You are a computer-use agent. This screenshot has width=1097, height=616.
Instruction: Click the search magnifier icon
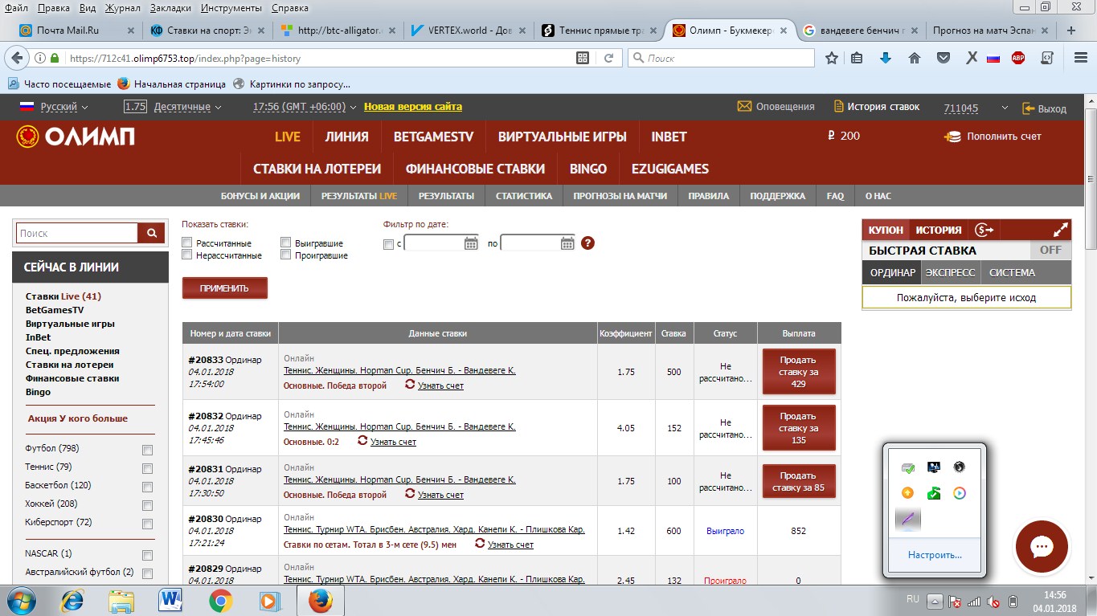[x=150, y=232]
